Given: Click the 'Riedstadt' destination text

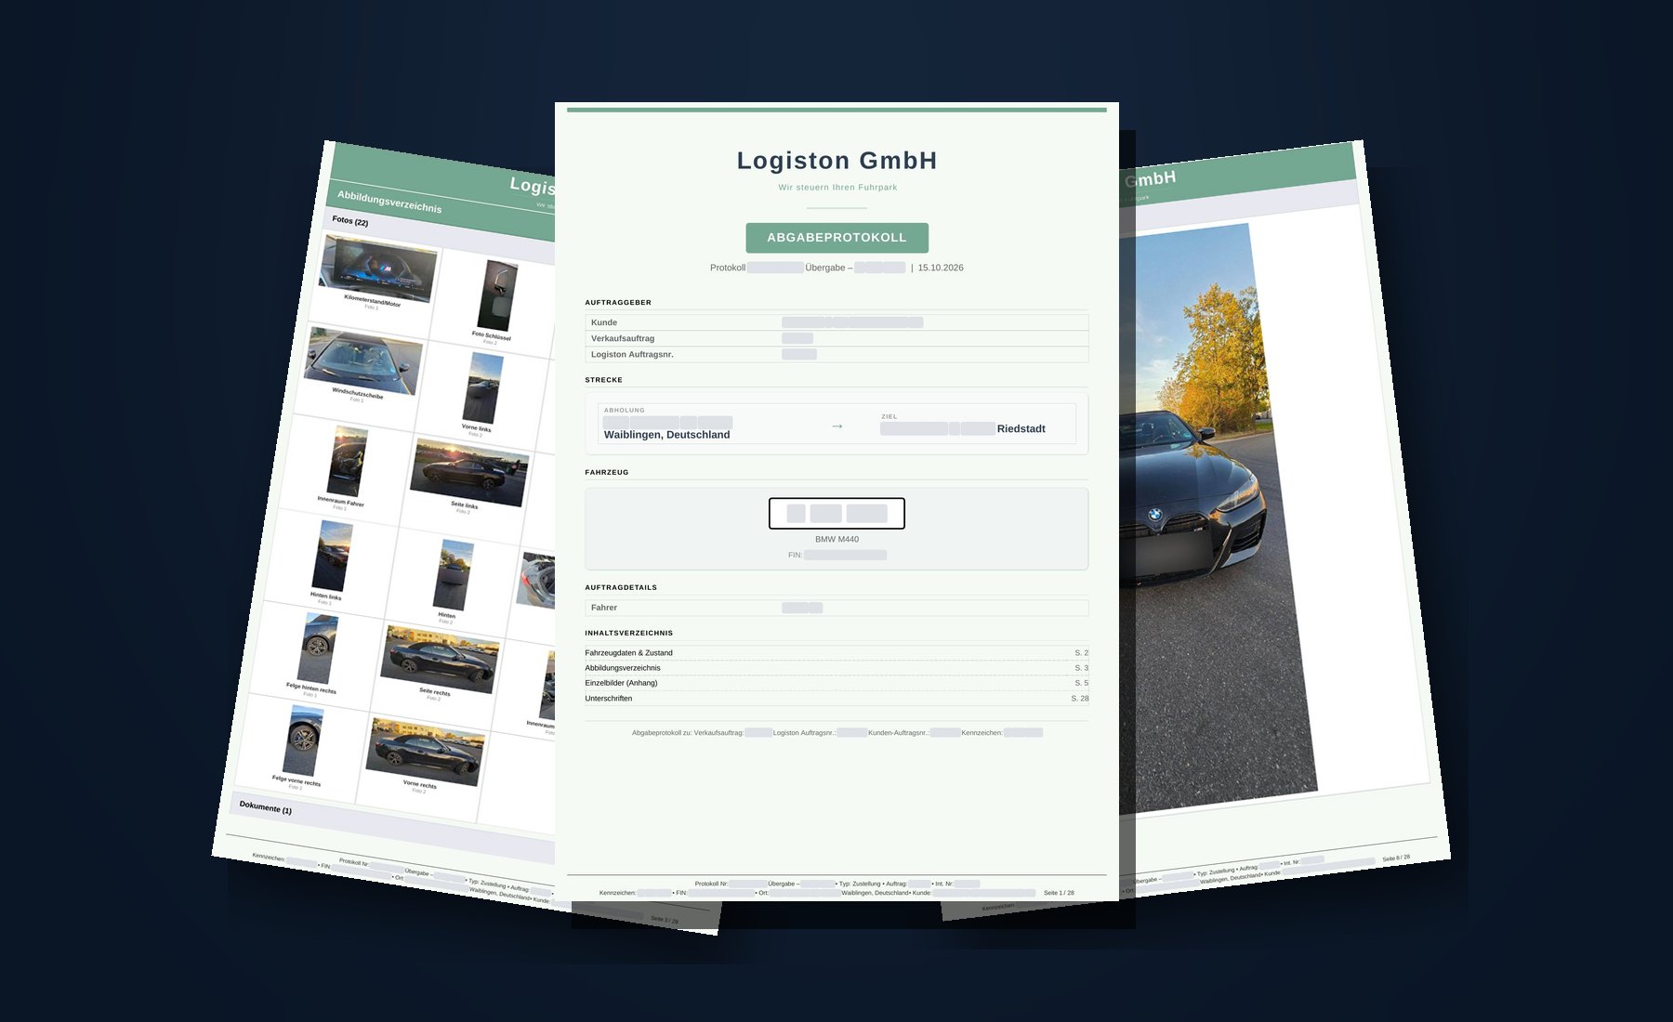Looking at the screenshot, I should pyautogui.click(x=1021, y=429).
